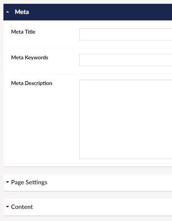Click the Meta header title text
This screenshot has width=172, height=221.
click(22, 12)
